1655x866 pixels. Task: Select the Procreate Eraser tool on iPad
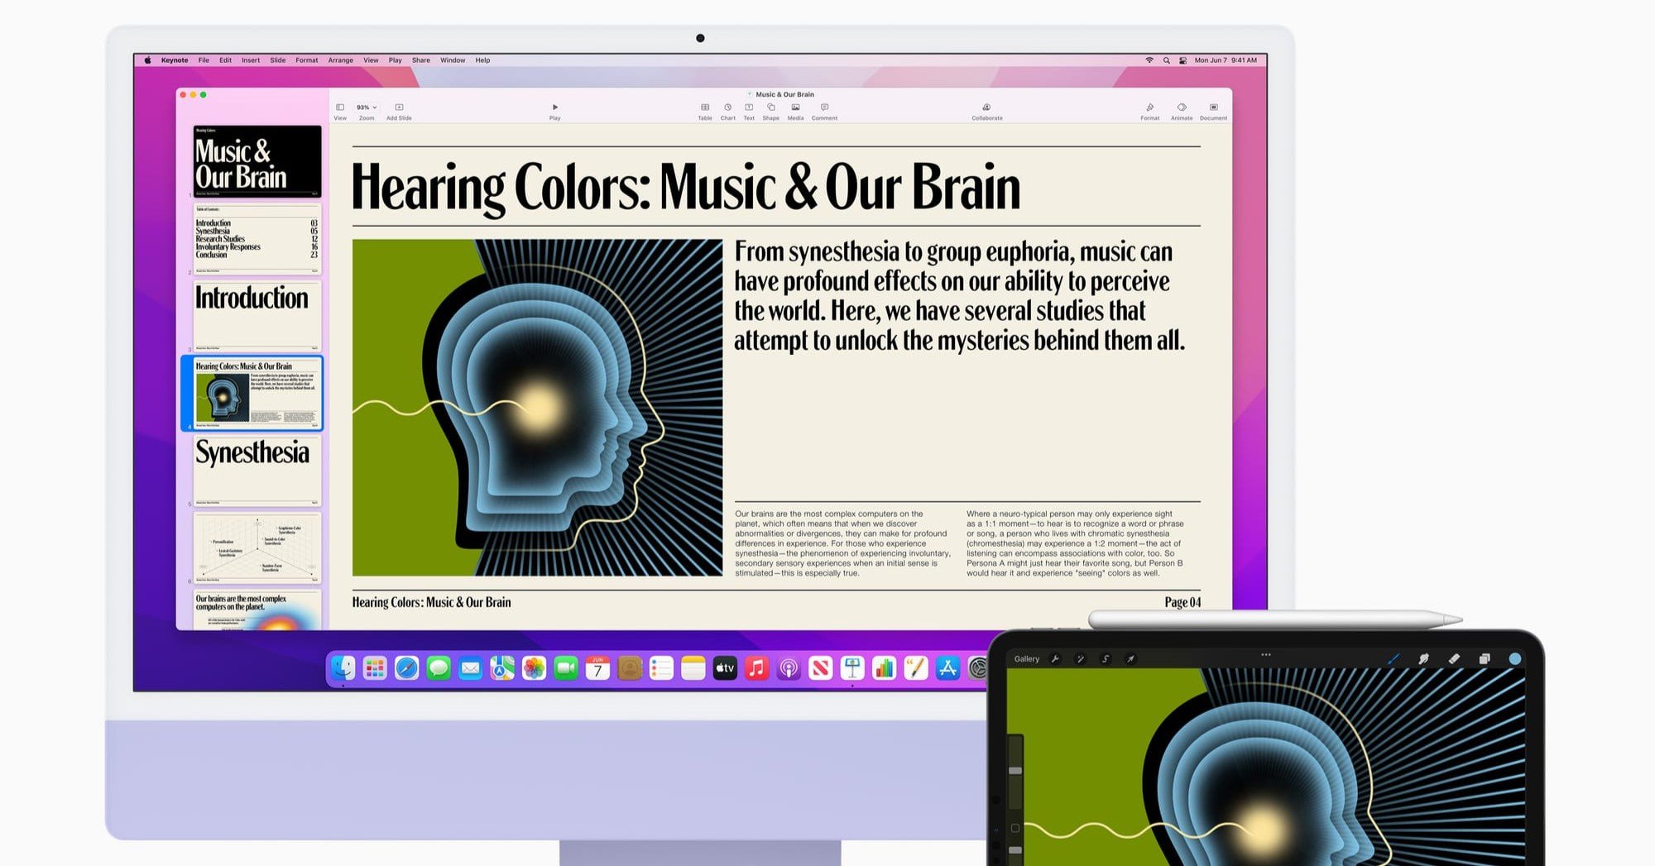tap(1454, 659)
